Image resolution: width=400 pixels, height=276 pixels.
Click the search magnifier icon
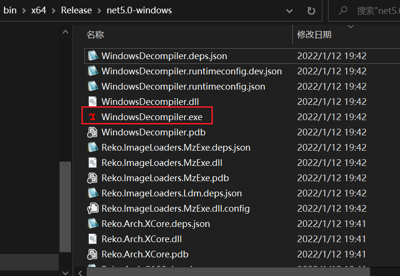coord(342,10)
